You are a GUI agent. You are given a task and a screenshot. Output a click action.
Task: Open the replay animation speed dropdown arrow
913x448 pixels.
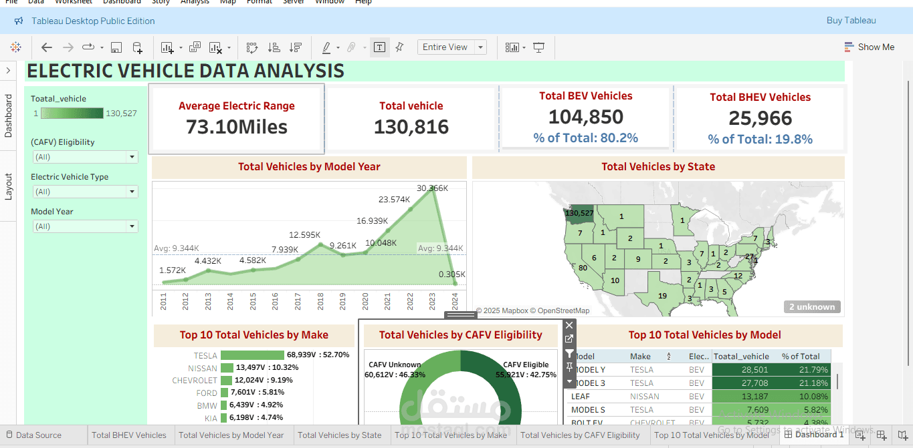point(102,48)
